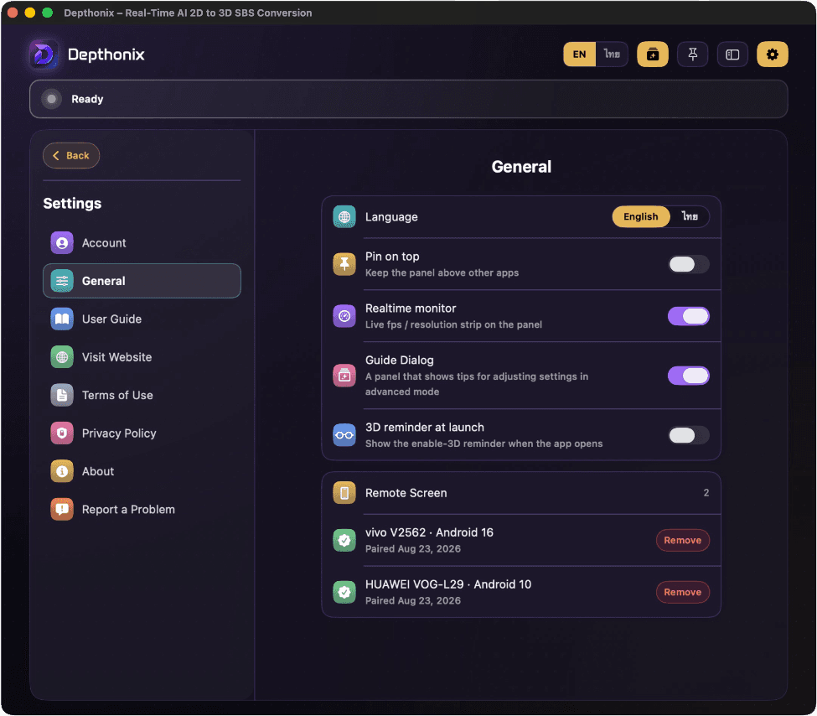Click the "General" page heading
The width and height of the screenshot is (817, 716).
tap(521, 167)
